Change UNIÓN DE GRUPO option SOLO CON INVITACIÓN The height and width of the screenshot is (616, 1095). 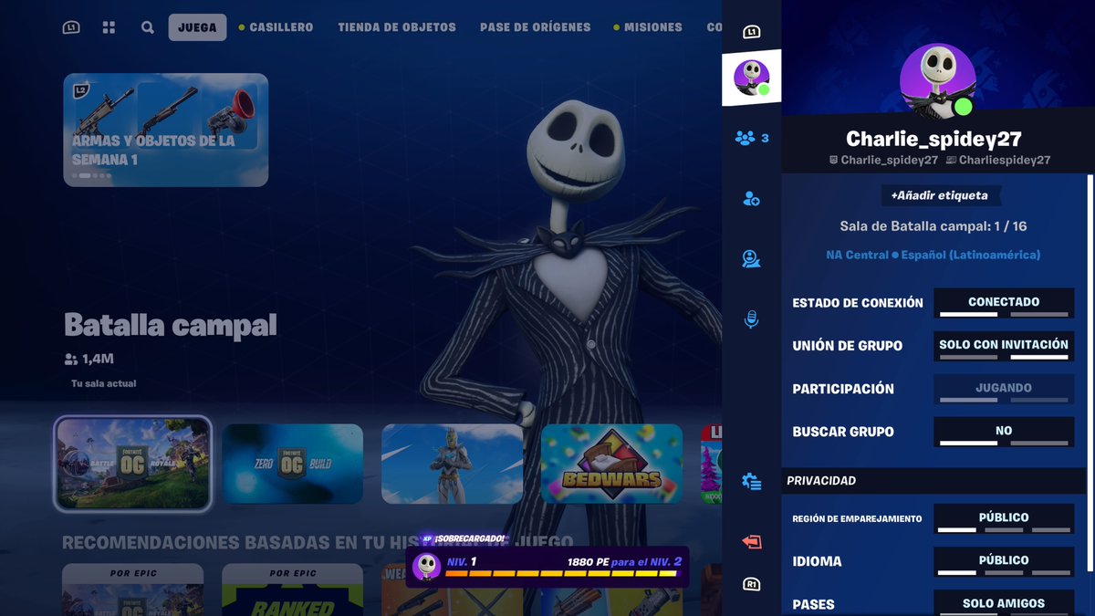(x=1004, y=346)
